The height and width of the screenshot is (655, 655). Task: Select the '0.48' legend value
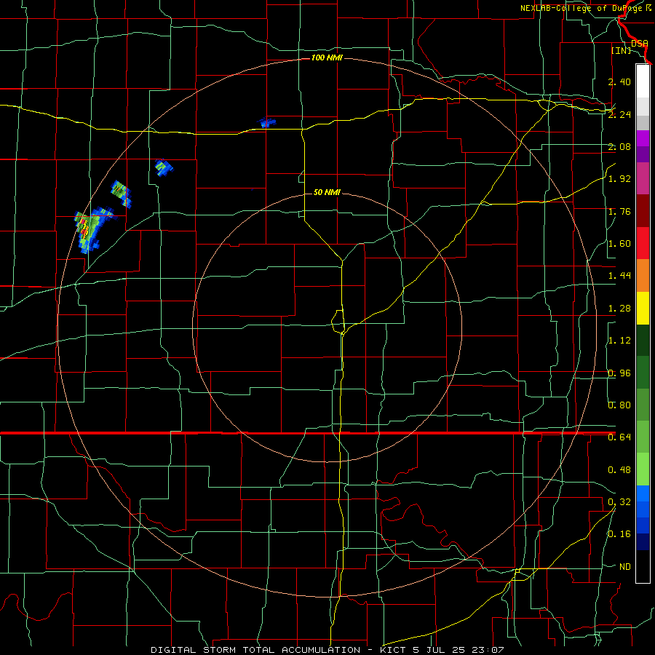pos(619,470)
